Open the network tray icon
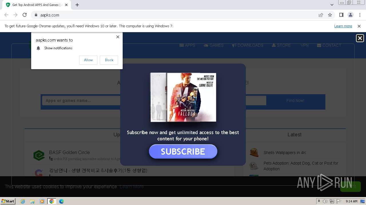The height and width of the screenshot is (205, 366). coord(332,201)
